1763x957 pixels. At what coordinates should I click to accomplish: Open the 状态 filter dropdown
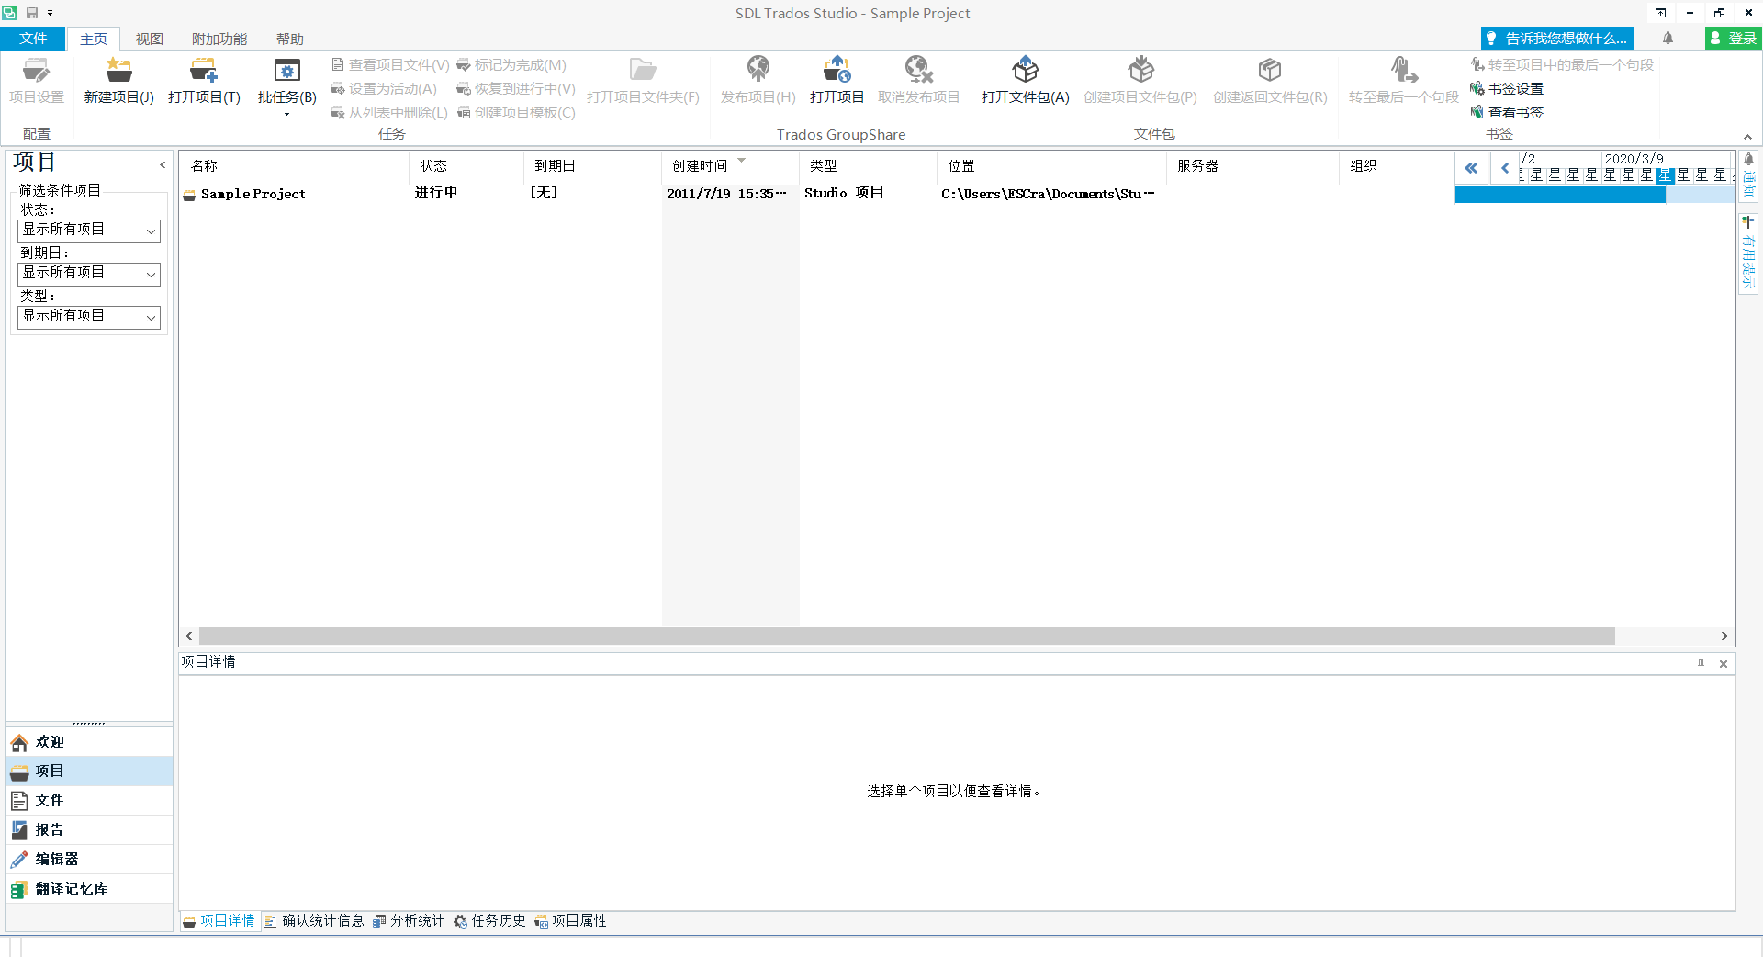[89, 231]
